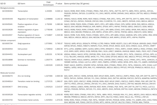The width and height of the screenshot is (157, 105).
Task: Click the Fold Enrichment column header
Action: tap(49, 4)
